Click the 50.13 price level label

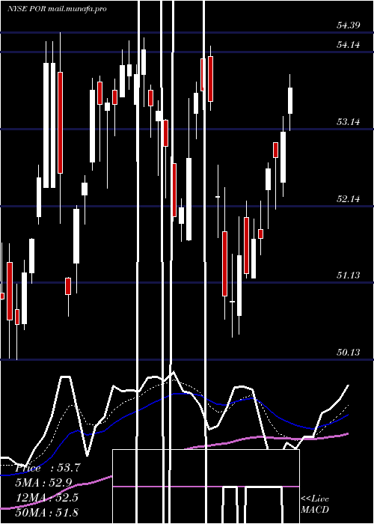pos(349,353)
